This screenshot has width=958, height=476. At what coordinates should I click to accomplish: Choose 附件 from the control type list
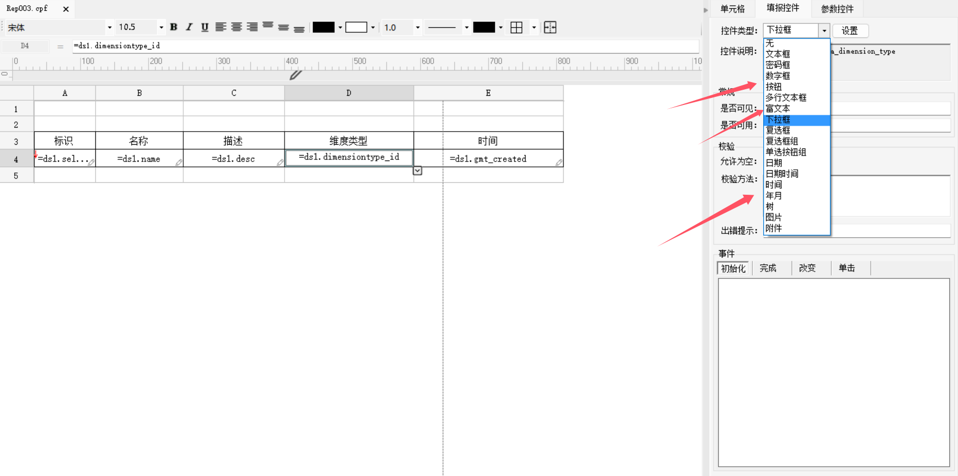[x=796, y=228]
